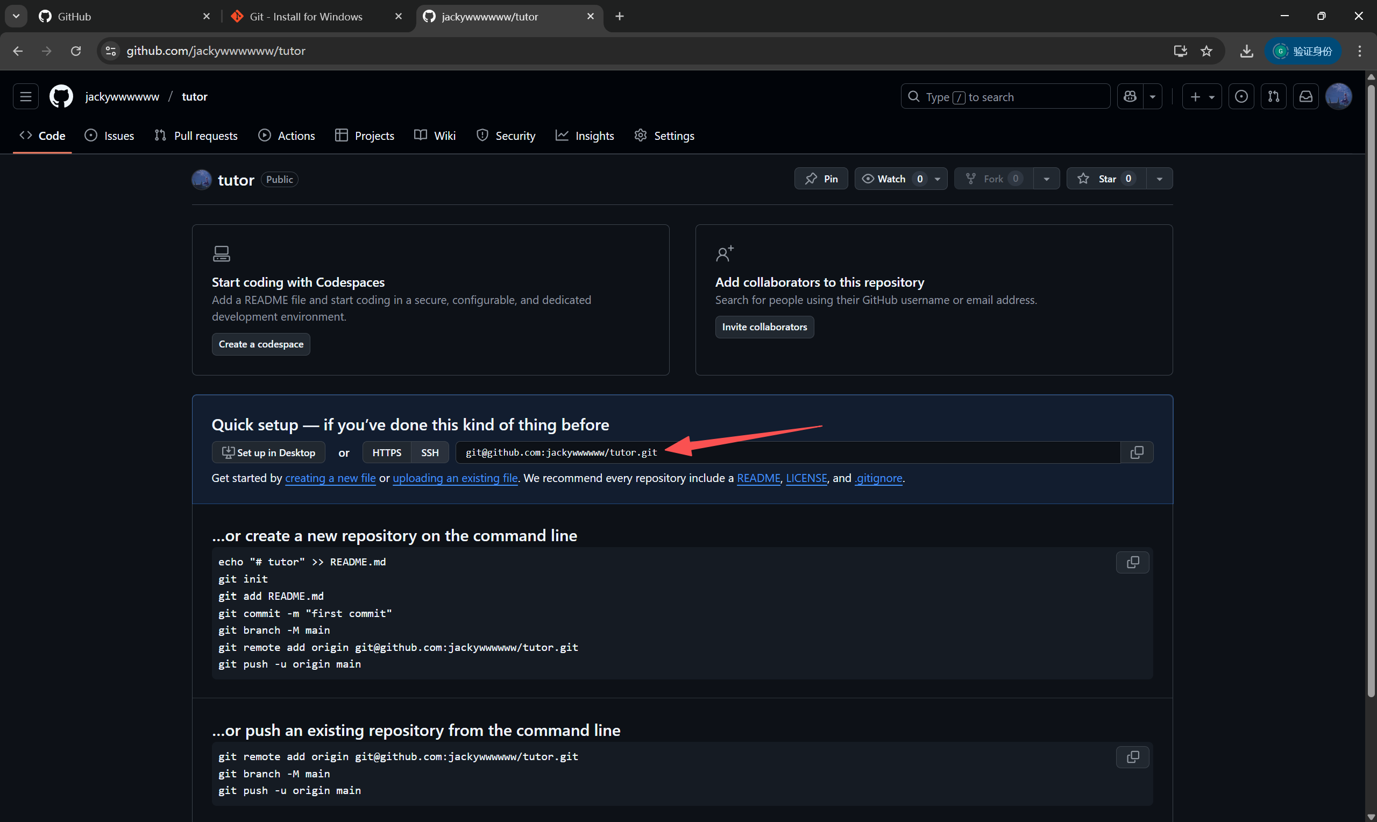Open the notifications inbox icon
This screenshot has width=1377, height=822.
click(1305, 96)
